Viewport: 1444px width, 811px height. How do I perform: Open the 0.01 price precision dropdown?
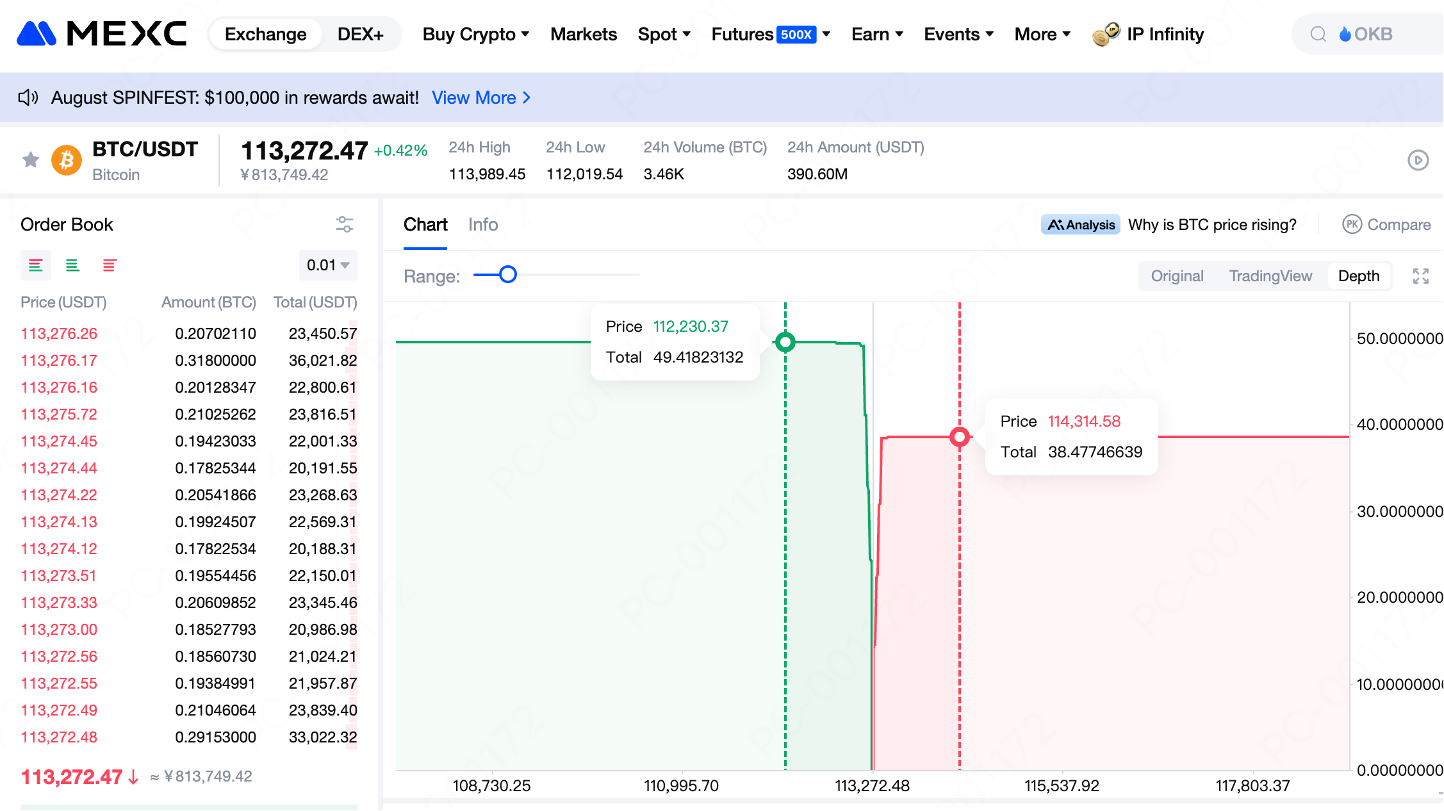point(328,265)
